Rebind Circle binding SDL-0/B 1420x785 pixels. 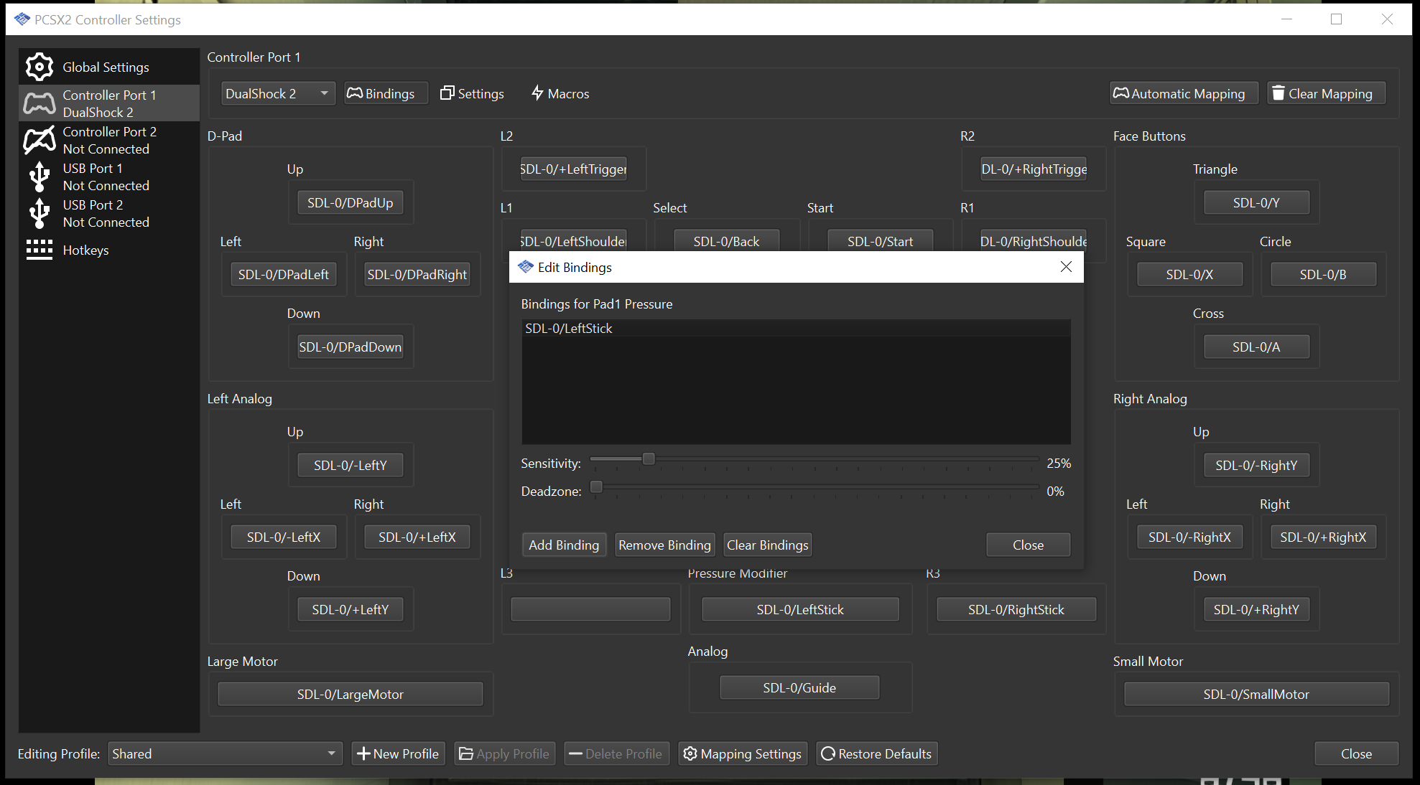(1323, 274)
